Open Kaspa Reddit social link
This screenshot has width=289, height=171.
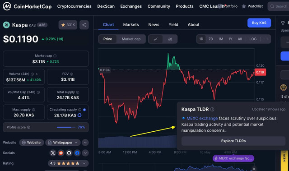click(61, 153)
